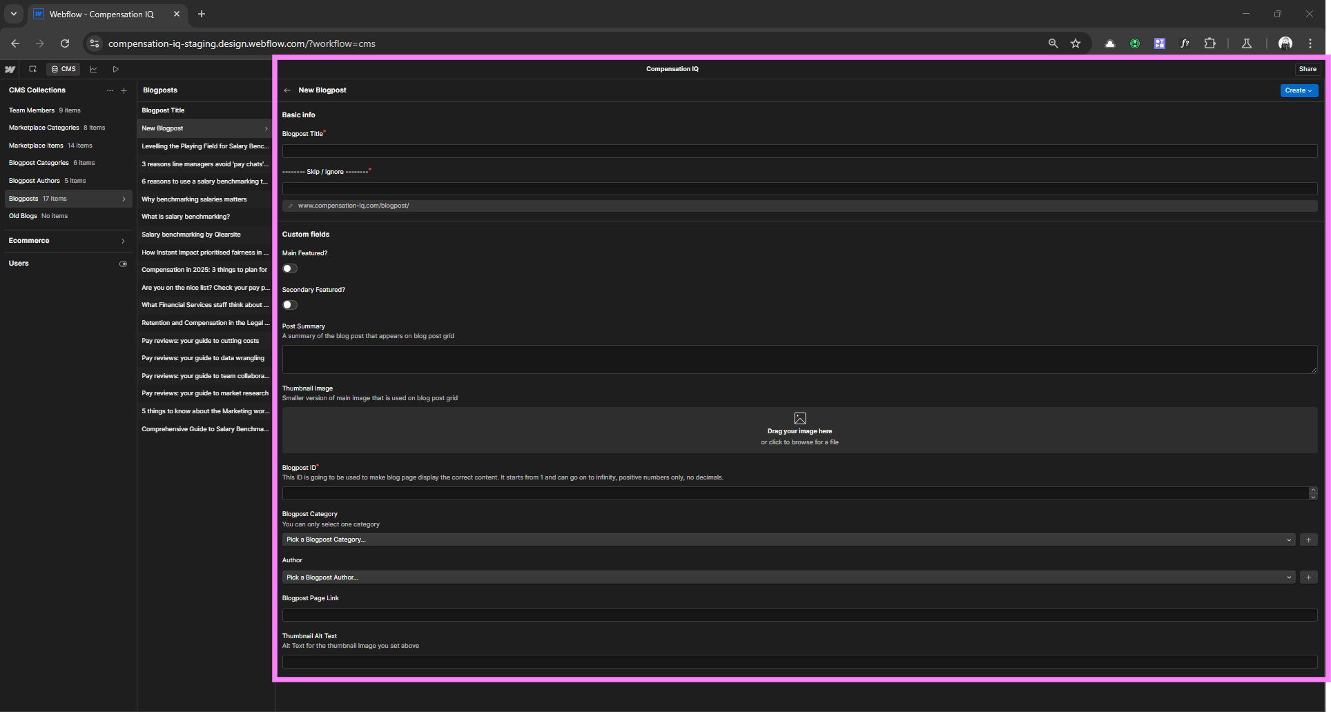Open 'Pay reviews: your guide to market research'
Image resolution: width=1331 pixels, height=712 pixels.
coord(205,393)
